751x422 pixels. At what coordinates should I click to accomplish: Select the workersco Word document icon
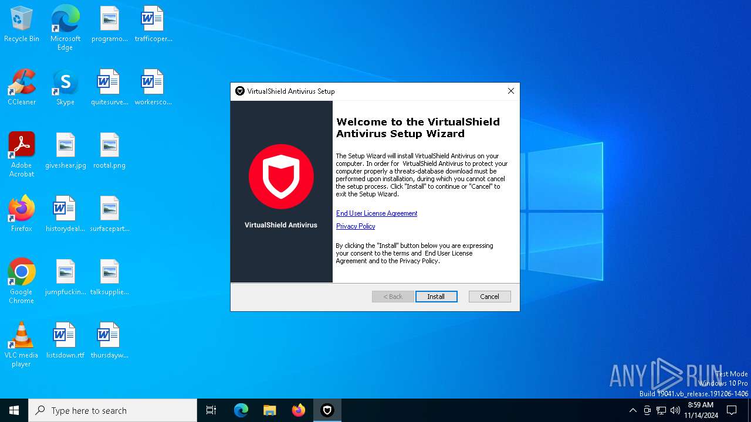(153, 88)
